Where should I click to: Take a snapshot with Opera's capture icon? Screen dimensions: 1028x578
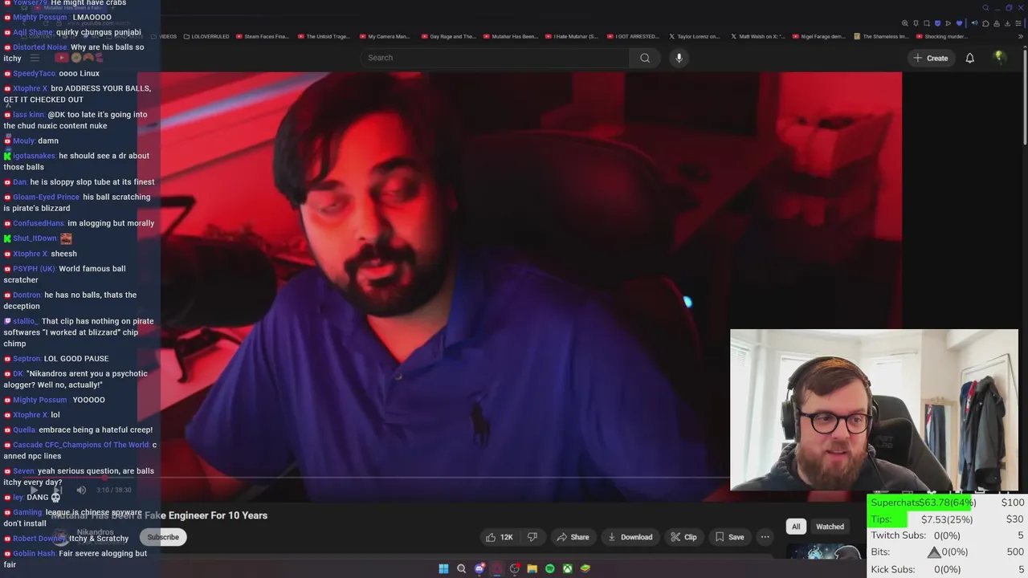point(927,23)
